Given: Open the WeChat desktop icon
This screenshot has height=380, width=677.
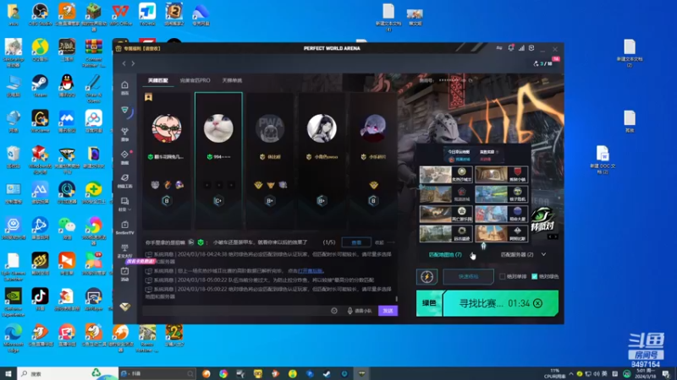Looking at the screenshot, I should pos(67,228).
